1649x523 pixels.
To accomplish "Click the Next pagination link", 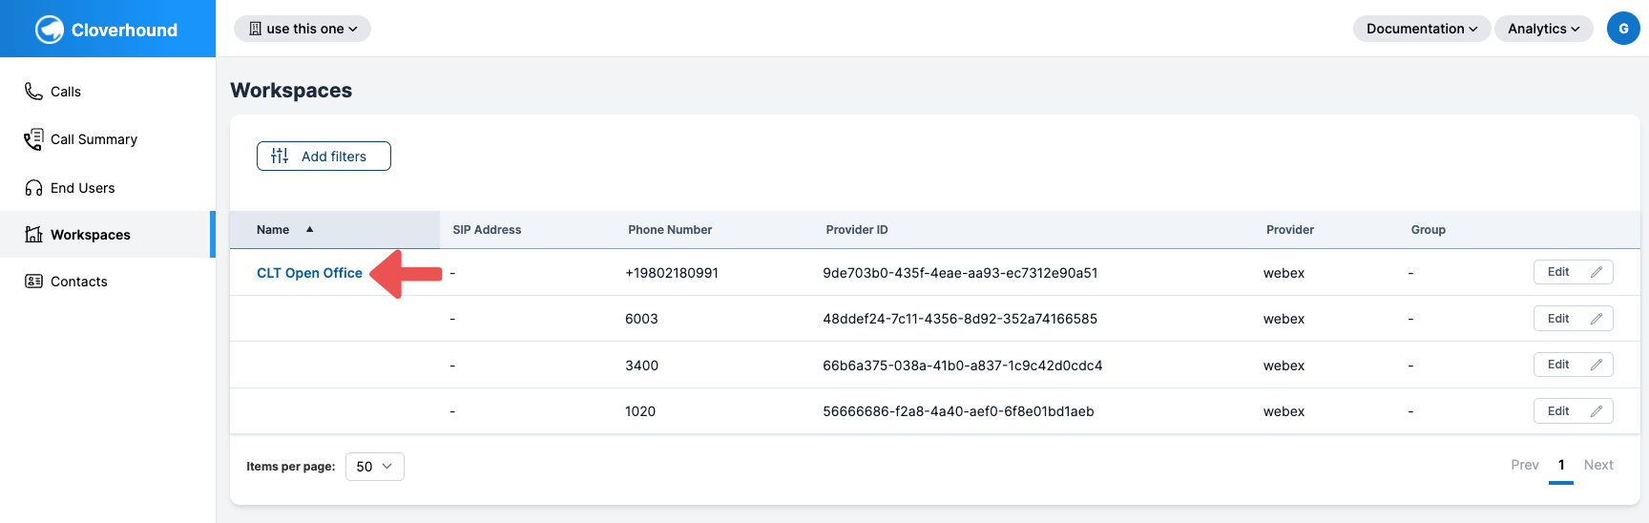I will (1598, 465).
